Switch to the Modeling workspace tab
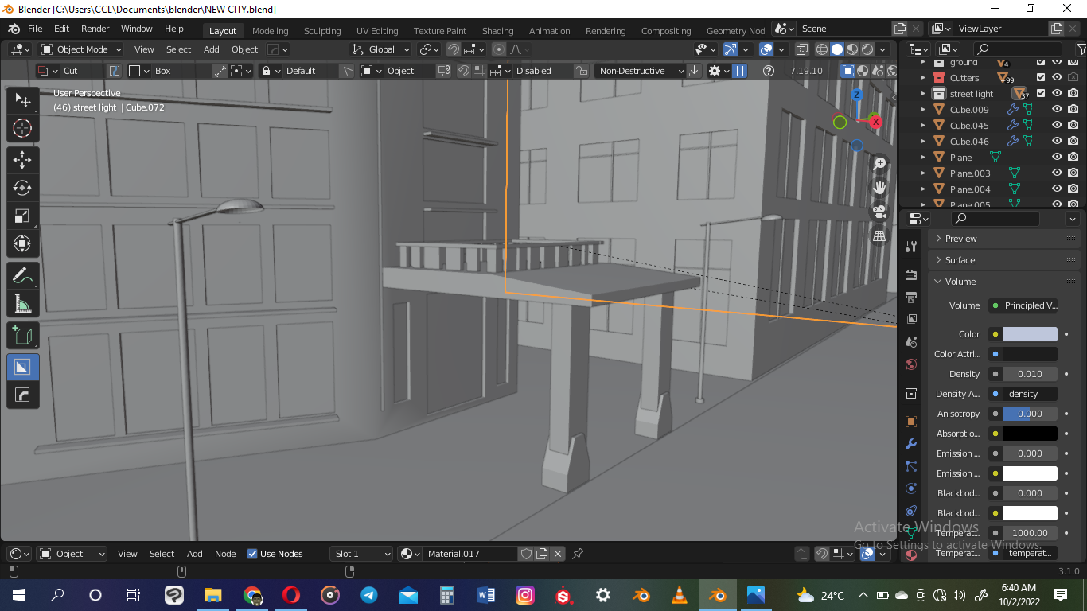The image size is (1087, 611). tap(270, 31)
